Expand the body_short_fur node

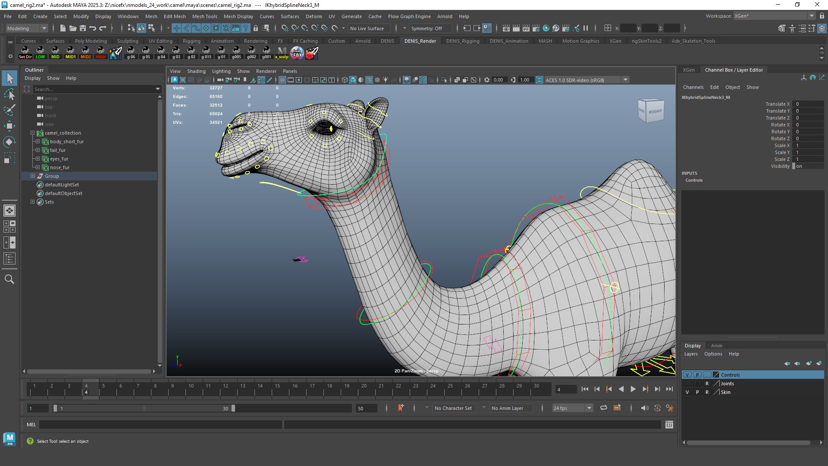(38, 142)
